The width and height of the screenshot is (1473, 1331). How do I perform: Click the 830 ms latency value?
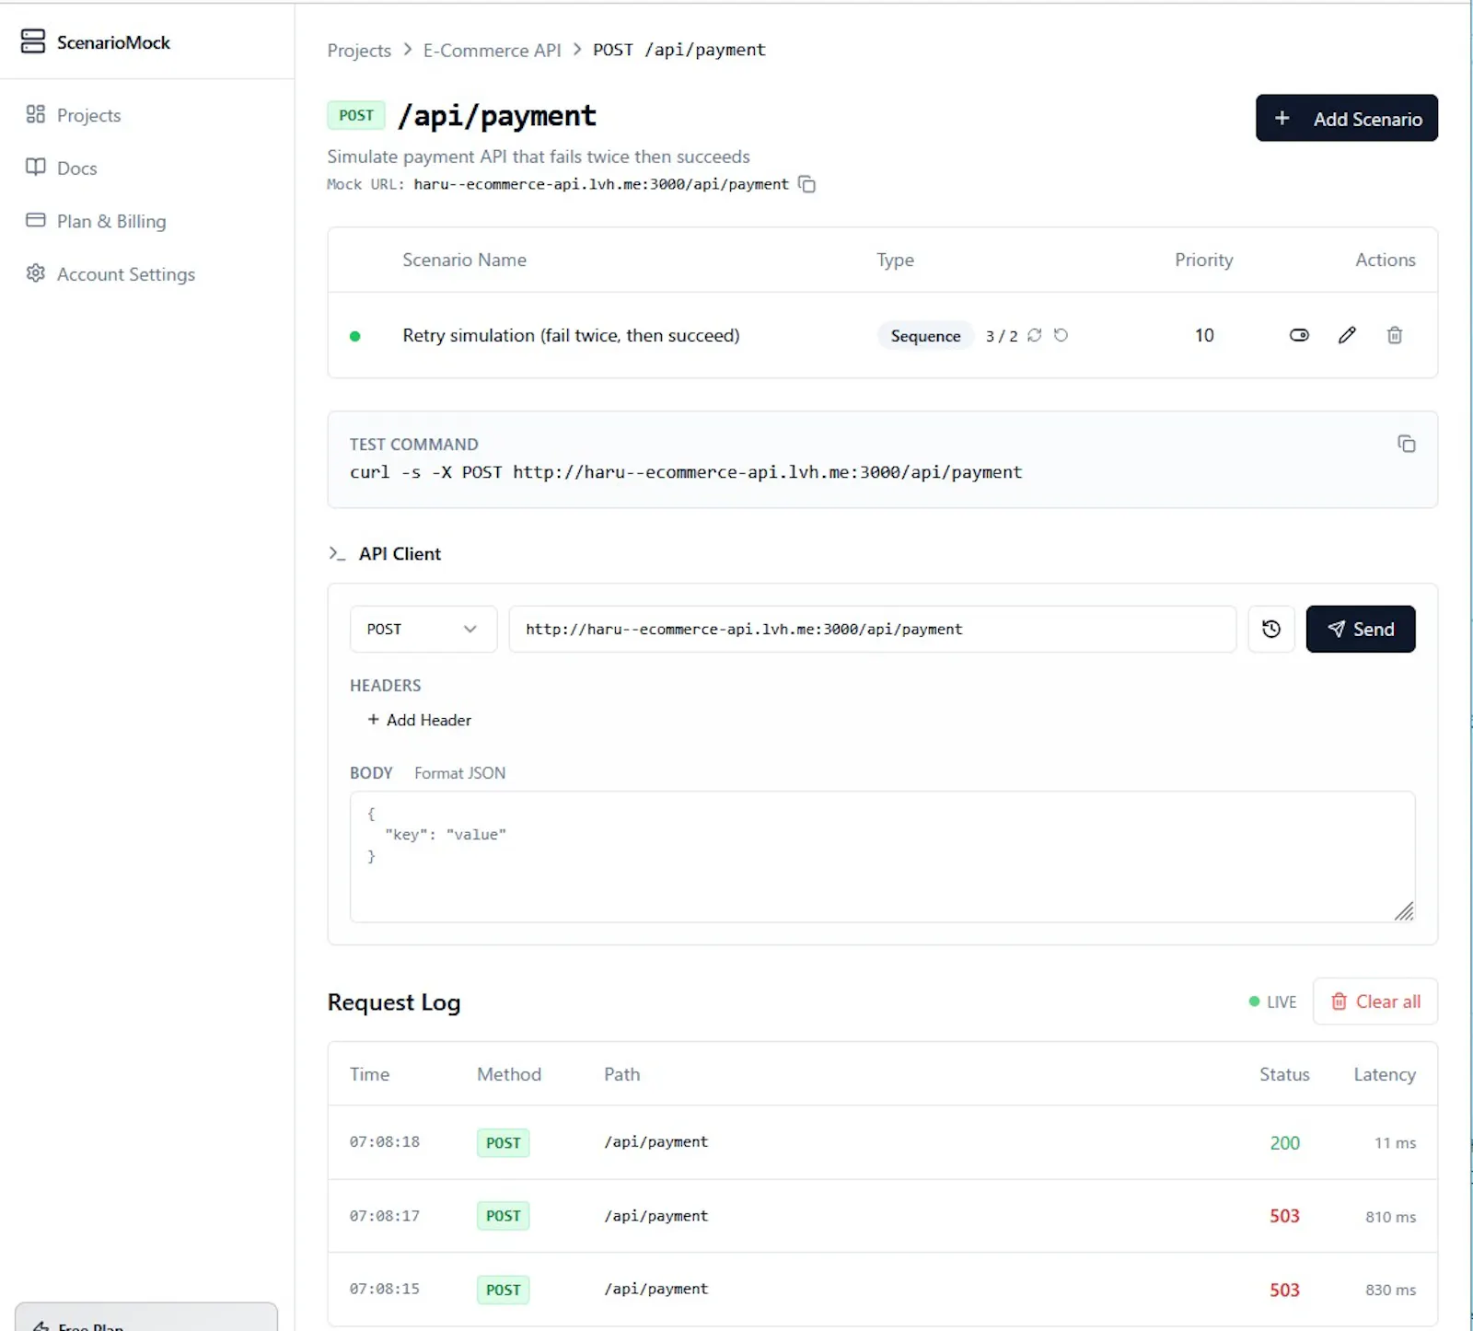tap(1390, 1290)
